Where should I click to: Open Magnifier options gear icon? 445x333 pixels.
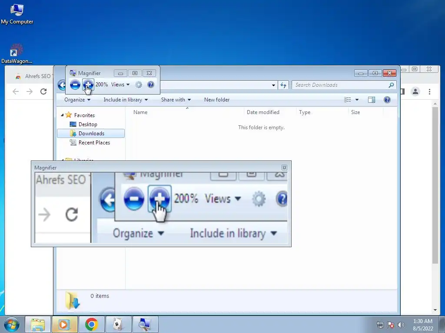point(139,85)
